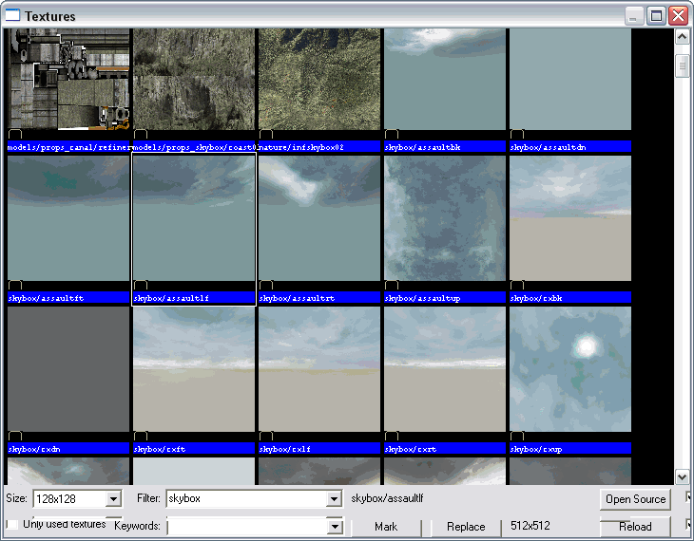Screen dimensions: 694x541
Task: Click the Open Source button
Action: 635,499
